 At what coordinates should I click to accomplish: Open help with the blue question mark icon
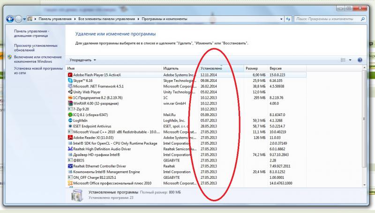point(360,60)
